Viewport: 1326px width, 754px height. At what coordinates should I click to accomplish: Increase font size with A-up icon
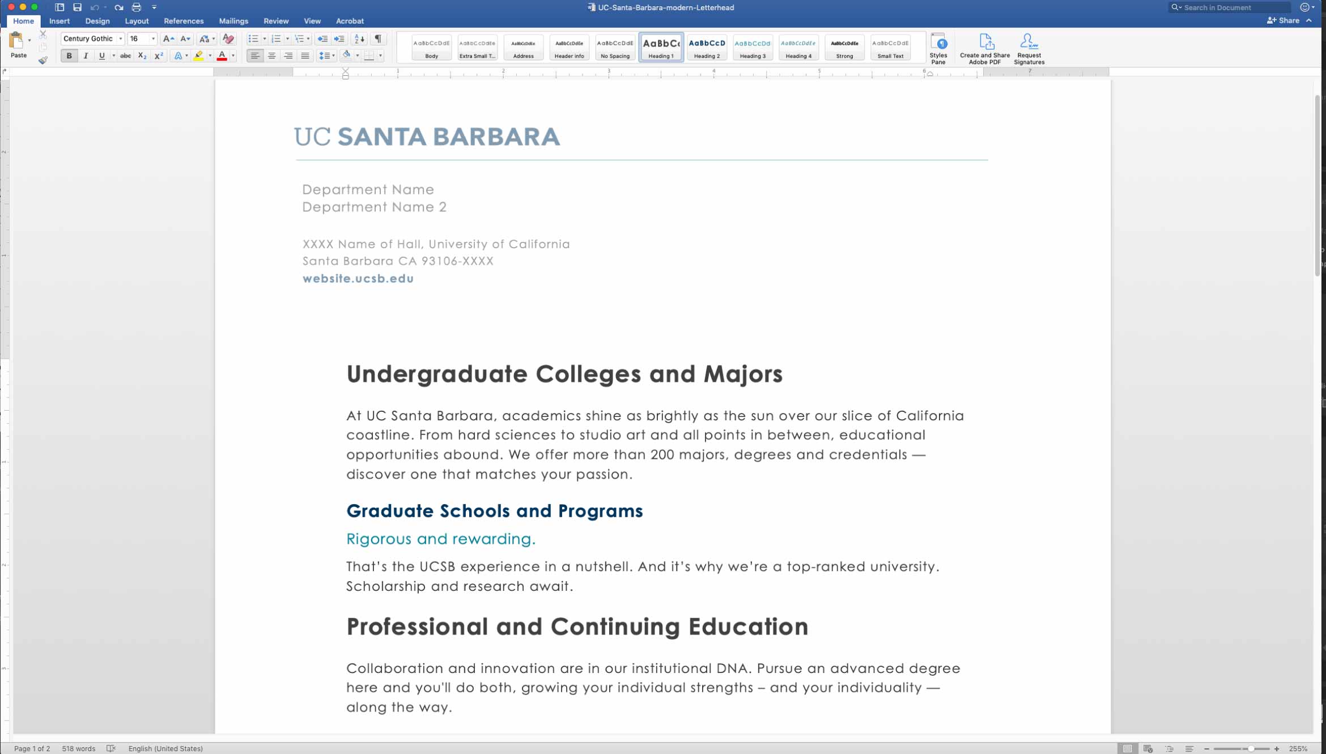[168, 39]
